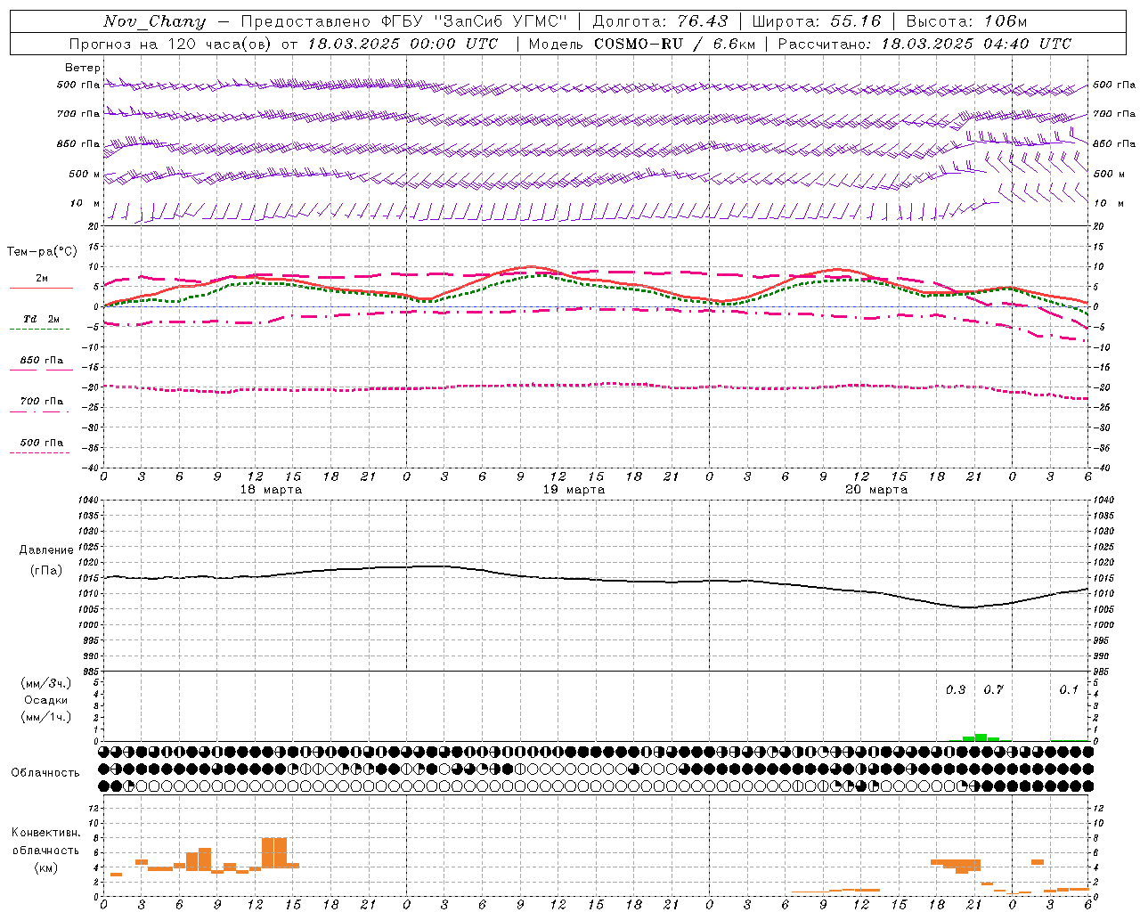Image resolution: width=1140 pixels, height=912 pixels.
Task: Click the 'Рассчитано: 18.03.2025 04:40 UTC' timestamp
Action: (x=924, y=44)
